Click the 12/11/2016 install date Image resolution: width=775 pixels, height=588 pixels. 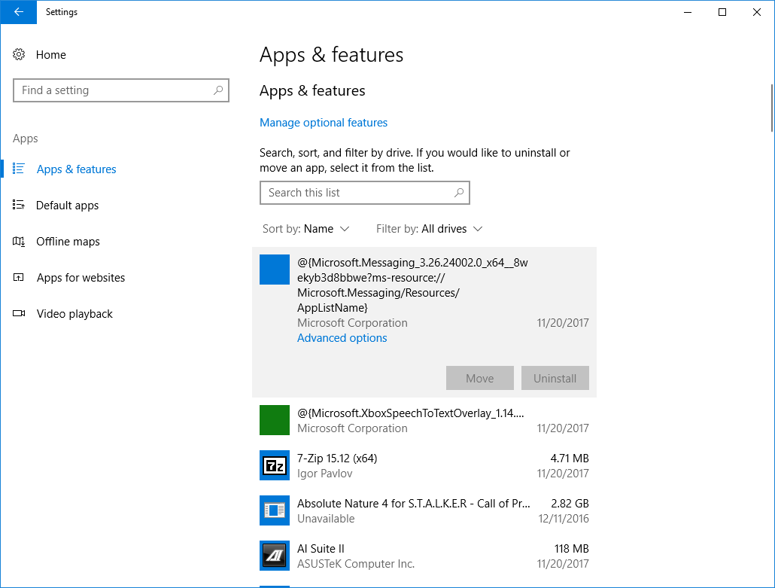click(x=564, y=518)
